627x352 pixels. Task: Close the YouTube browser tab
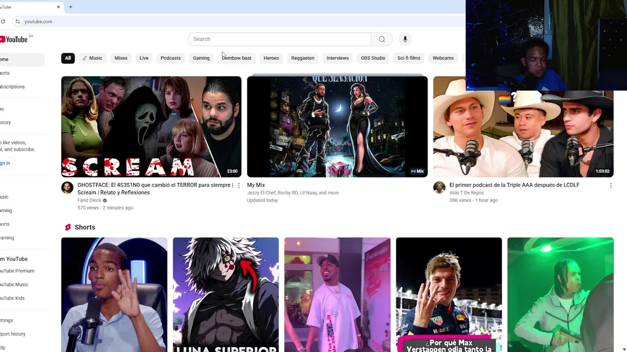coord(58,7)
